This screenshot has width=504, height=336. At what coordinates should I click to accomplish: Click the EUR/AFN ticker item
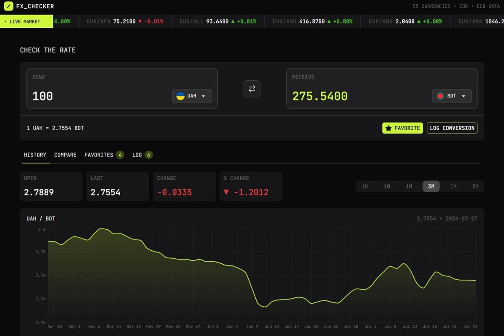pyautogui.click(x=125, y=21)
